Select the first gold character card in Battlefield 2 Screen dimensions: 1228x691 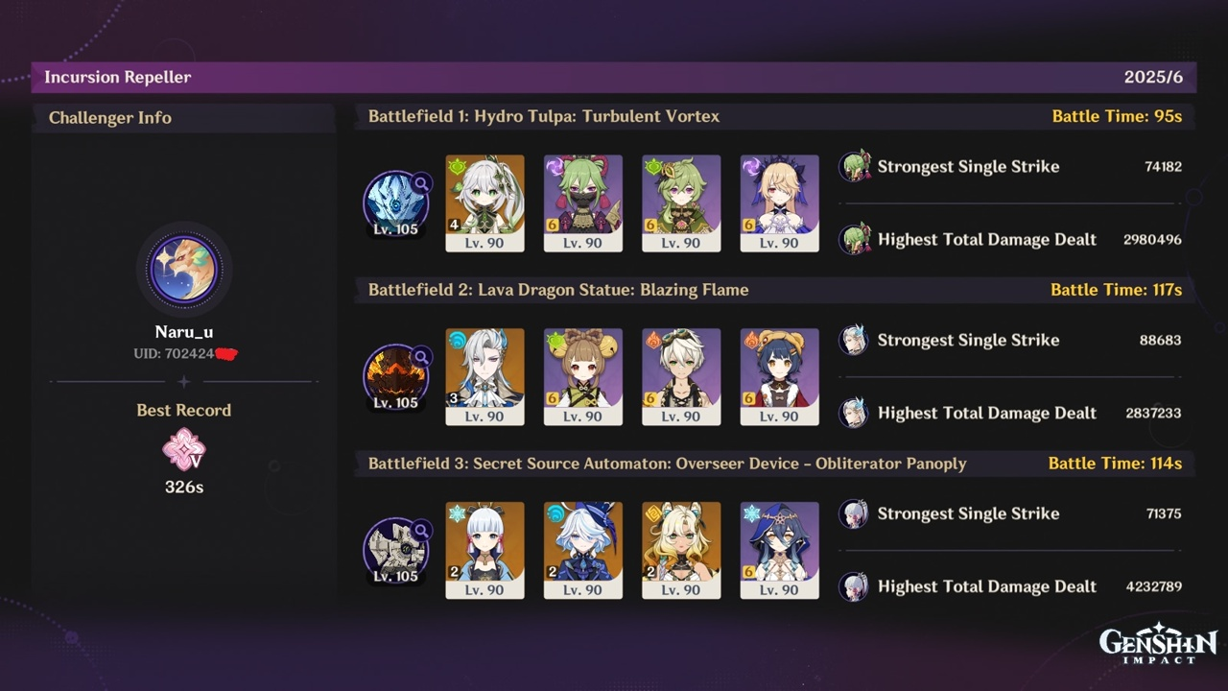click(x=484, y=377)
